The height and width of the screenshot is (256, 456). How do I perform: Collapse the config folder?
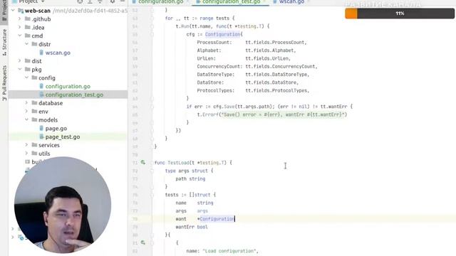tap(26, 78)
